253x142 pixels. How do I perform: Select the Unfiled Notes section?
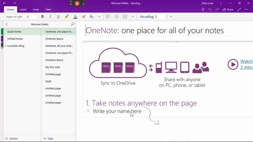(x=22, y=39)
